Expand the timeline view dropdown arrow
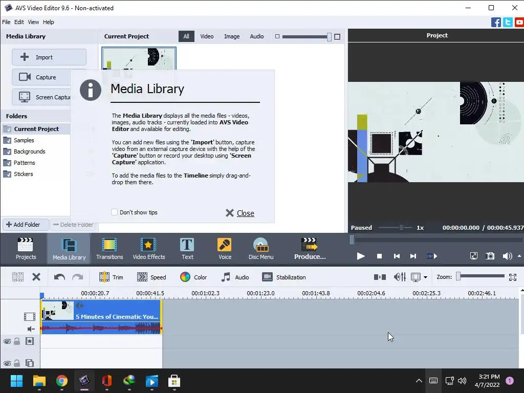The height and width of the screenshot is (393, 524). pos(425,277)
